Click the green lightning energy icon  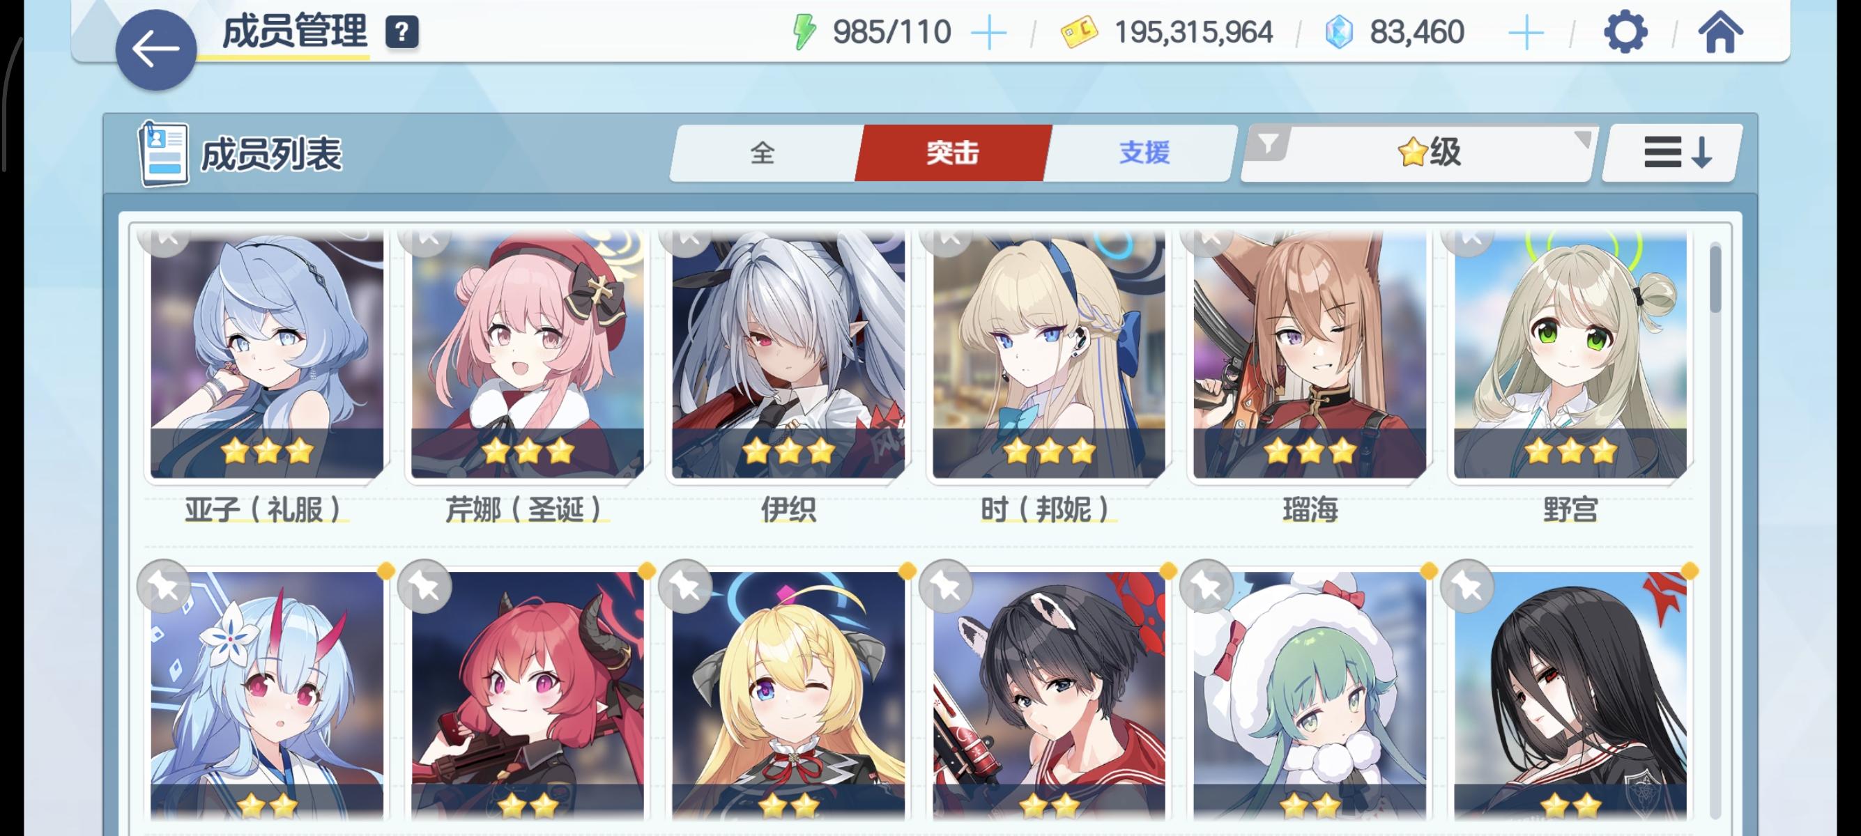click(804, 33)
